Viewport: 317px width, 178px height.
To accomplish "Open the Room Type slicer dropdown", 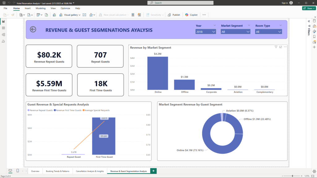I will (x=268, y=32).
